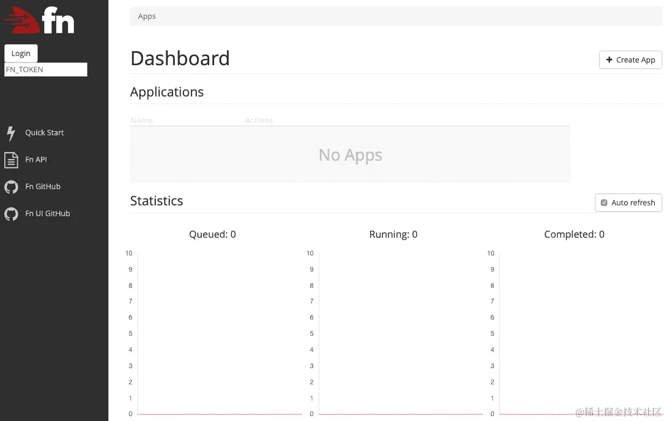Click the Fn API document icon
This screenshot has width=665, height=421.
tap(11, 160)
